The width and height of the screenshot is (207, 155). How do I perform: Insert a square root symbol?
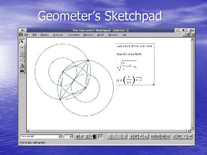[x=136, y=137]
